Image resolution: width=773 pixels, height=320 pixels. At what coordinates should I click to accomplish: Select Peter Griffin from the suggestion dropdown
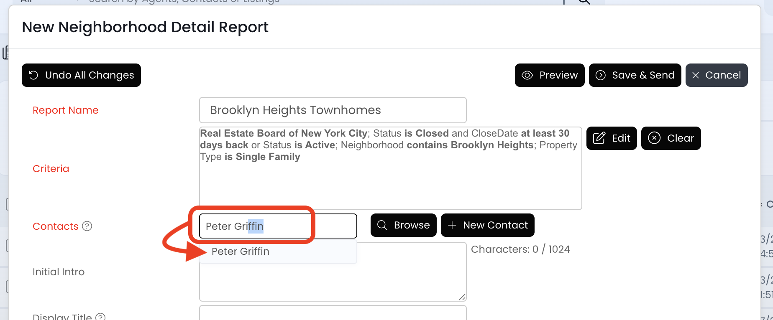point(241,251)
